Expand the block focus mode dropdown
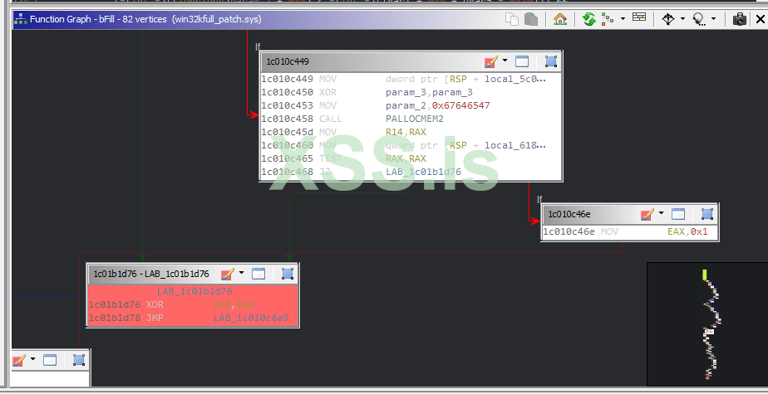The width and height of the screenshot is (768, 394). [713, 20]
